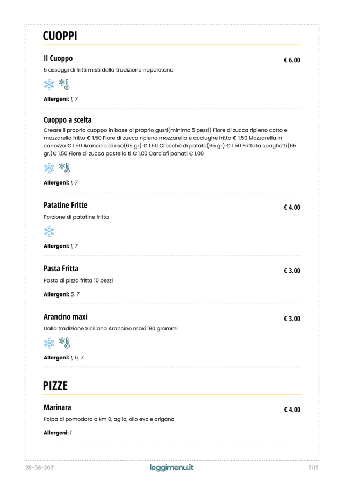The height and width of the screenshot is (487, 344).
Task: Click the 28-06-2021 date in footer
Action: pyautogui.click(x=40, y=468)
